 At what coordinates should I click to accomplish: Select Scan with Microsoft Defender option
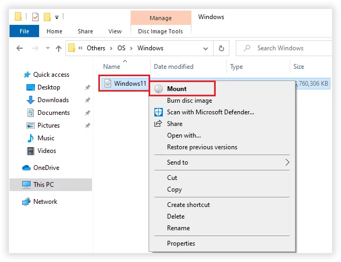[222, 112]
